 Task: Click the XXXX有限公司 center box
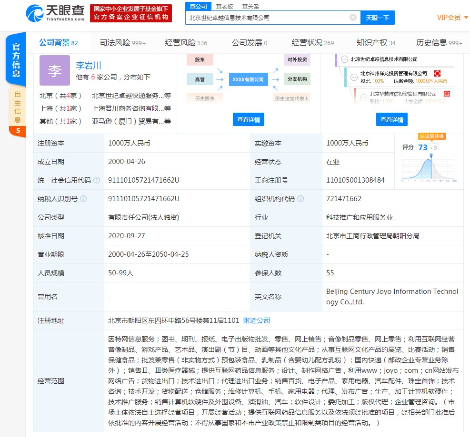tap(248, 79)
